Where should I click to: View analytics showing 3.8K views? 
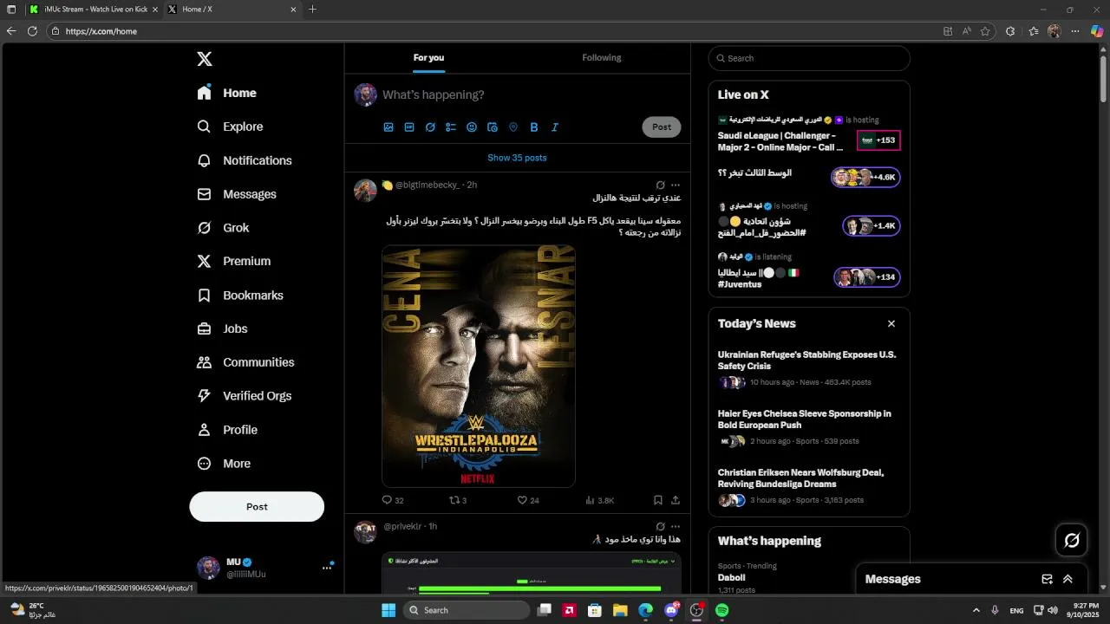pyautogui.click(x=600, y=500)
